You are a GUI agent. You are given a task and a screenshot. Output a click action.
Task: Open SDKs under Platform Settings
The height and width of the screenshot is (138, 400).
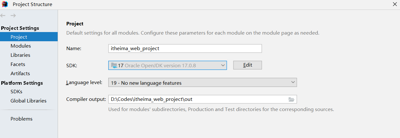[16, 92]
